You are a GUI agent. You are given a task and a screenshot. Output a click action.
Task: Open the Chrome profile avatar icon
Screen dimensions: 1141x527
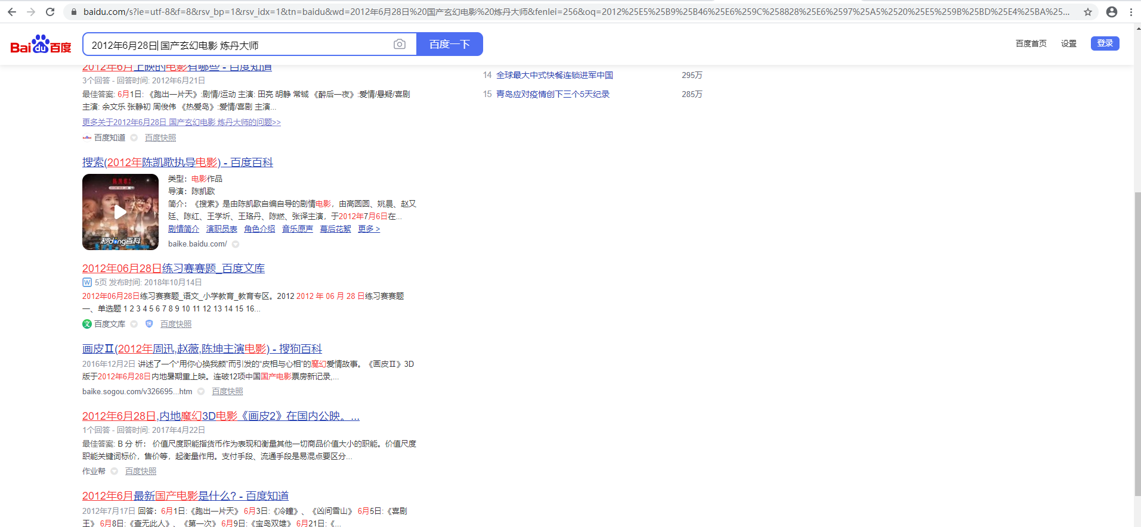pos(1112,12)
